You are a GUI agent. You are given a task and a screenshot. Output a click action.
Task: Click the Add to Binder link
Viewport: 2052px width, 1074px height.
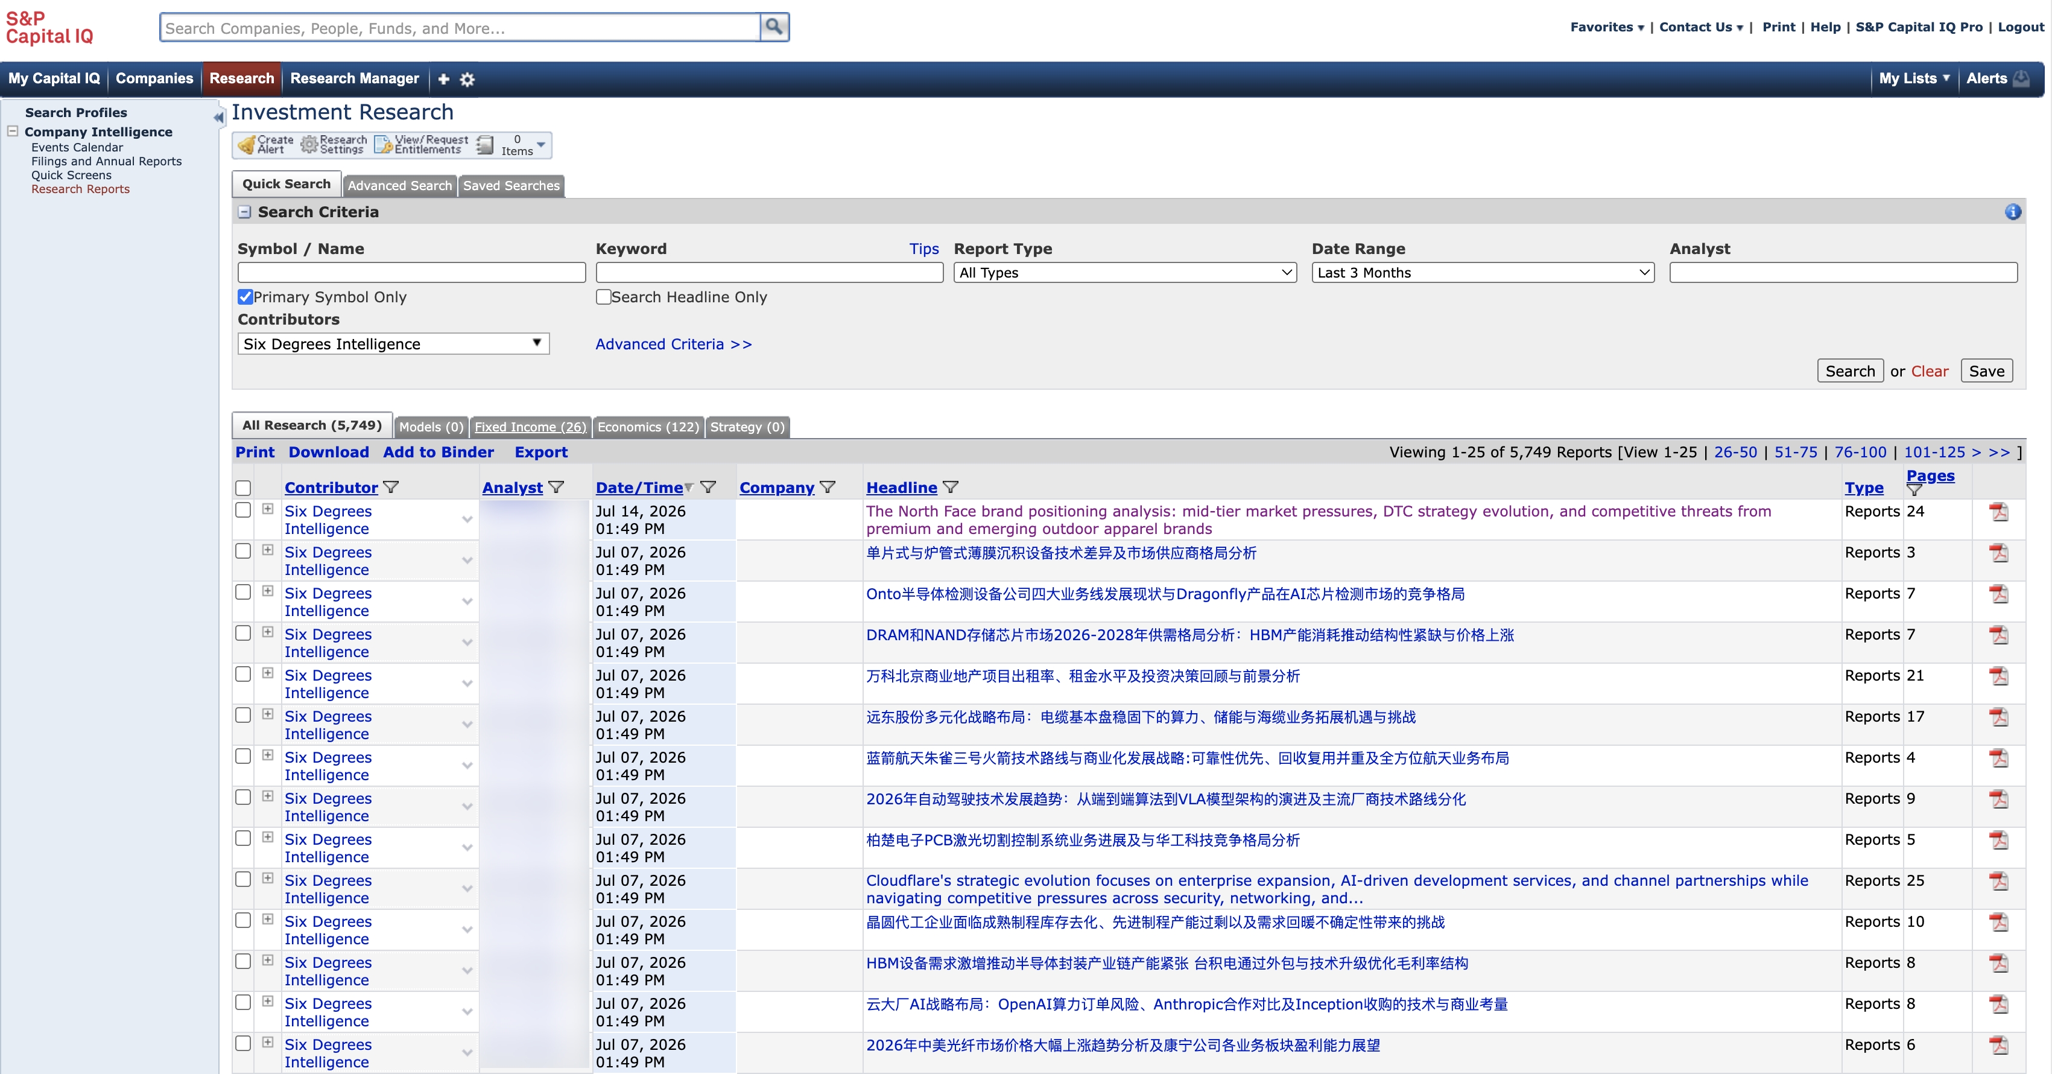click(x=438, y=452)
